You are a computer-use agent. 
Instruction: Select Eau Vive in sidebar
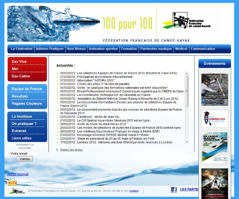pyautogui.click(x=19, y=61)
